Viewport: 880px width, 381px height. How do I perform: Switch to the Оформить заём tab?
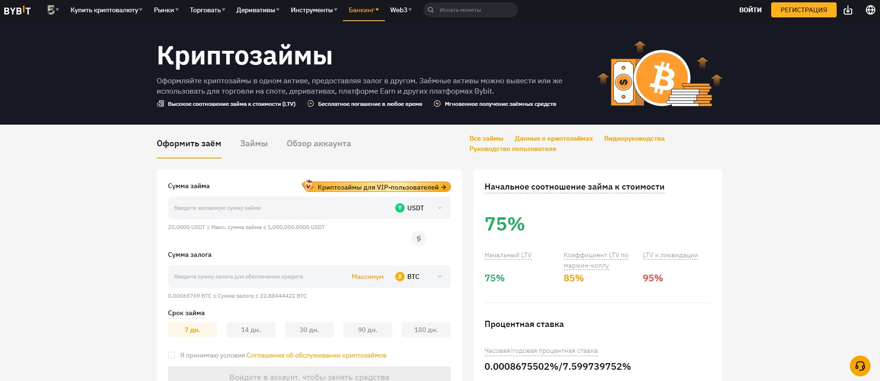(189, 143)
